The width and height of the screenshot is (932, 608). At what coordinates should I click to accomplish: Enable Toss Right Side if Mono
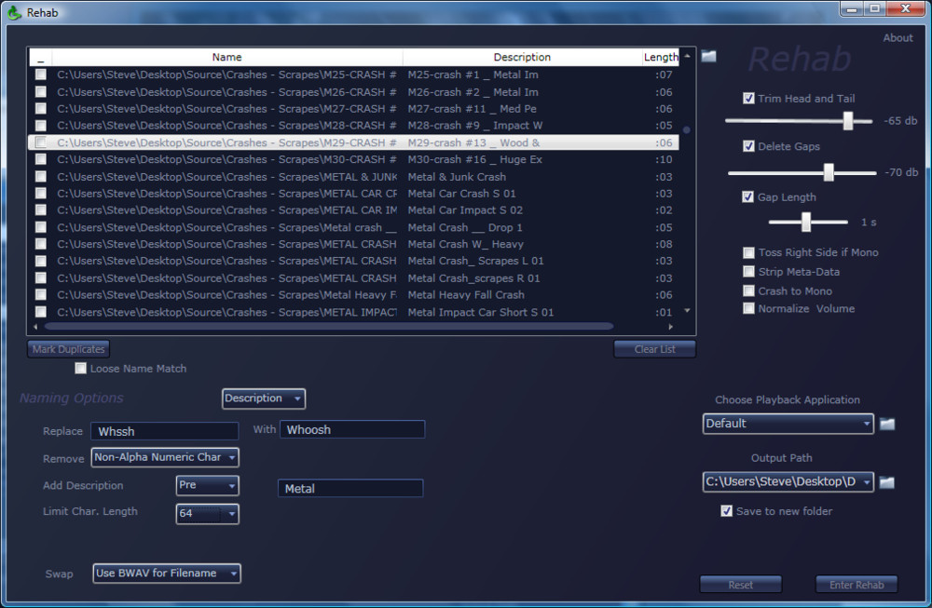[x=749, y=253]
